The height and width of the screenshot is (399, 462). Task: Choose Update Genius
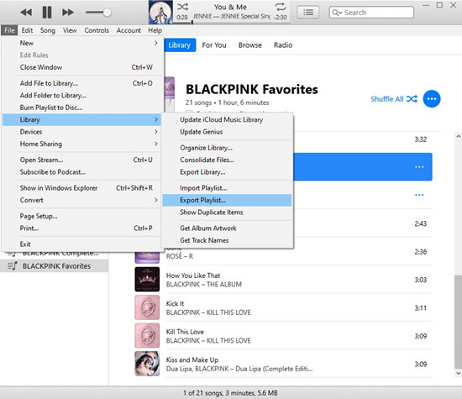[x=227, y=132]
